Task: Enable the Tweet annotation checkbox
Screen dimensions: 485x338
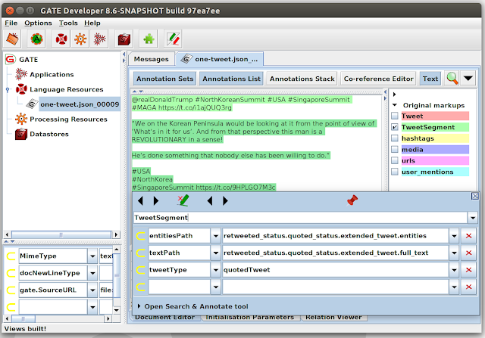Action: click(x=395, y=116)
